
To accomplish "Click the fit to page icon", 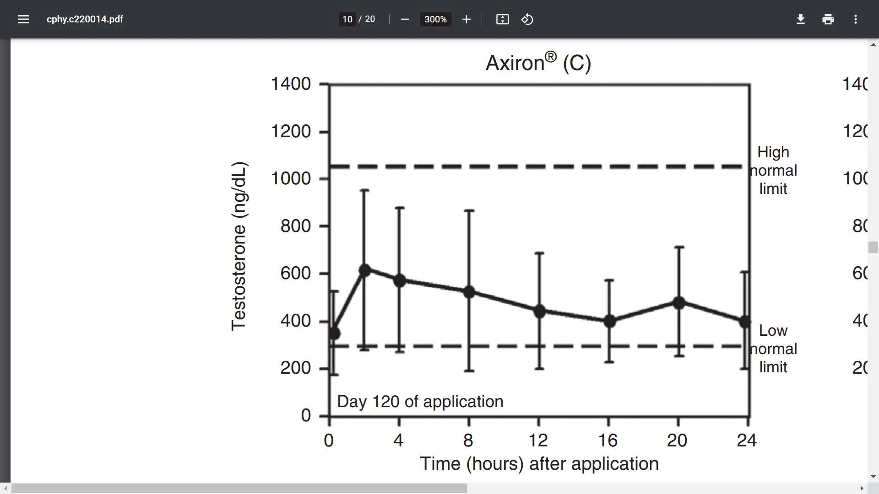I will point(503,19).
